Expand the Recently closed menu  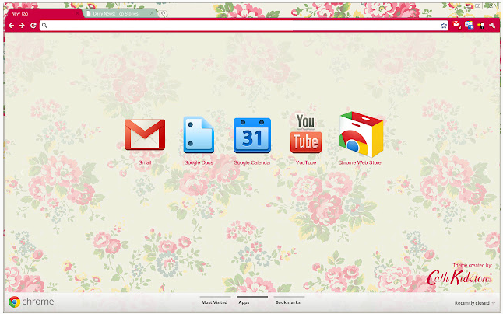coord(474,303)
